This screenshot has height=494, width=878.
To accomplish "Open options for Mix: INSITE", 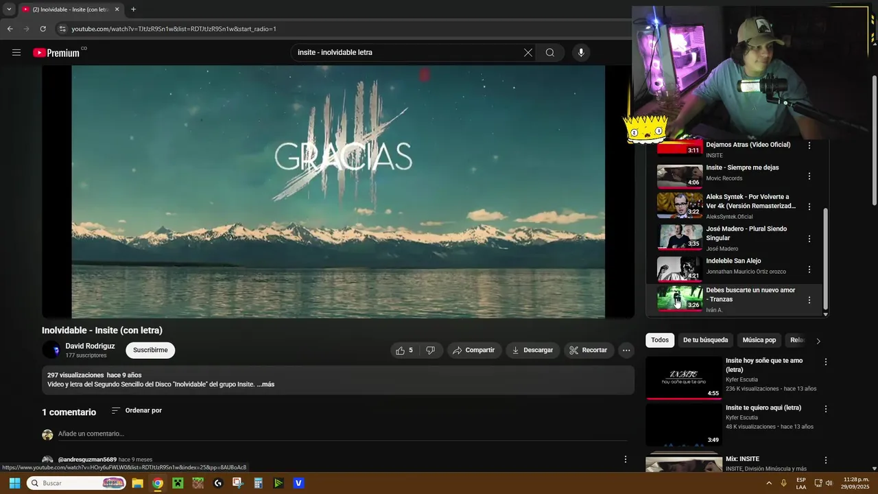I will pos(826,460).
